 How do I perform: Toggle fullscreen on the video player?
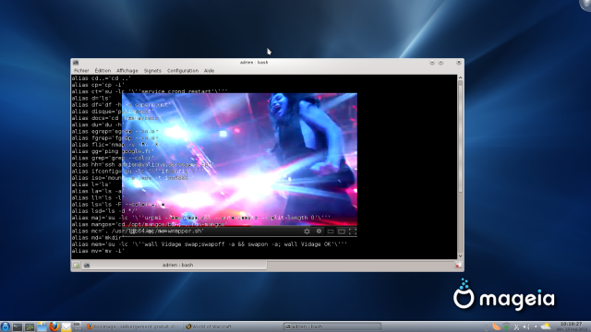(353, 231)
